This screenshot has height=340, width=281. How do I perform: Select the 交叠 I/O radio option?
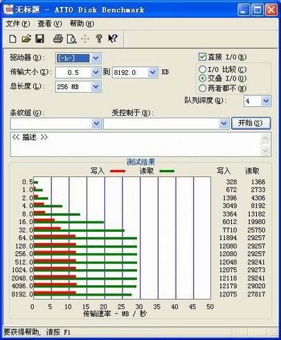pyautogui.click(x=202, y=78)
